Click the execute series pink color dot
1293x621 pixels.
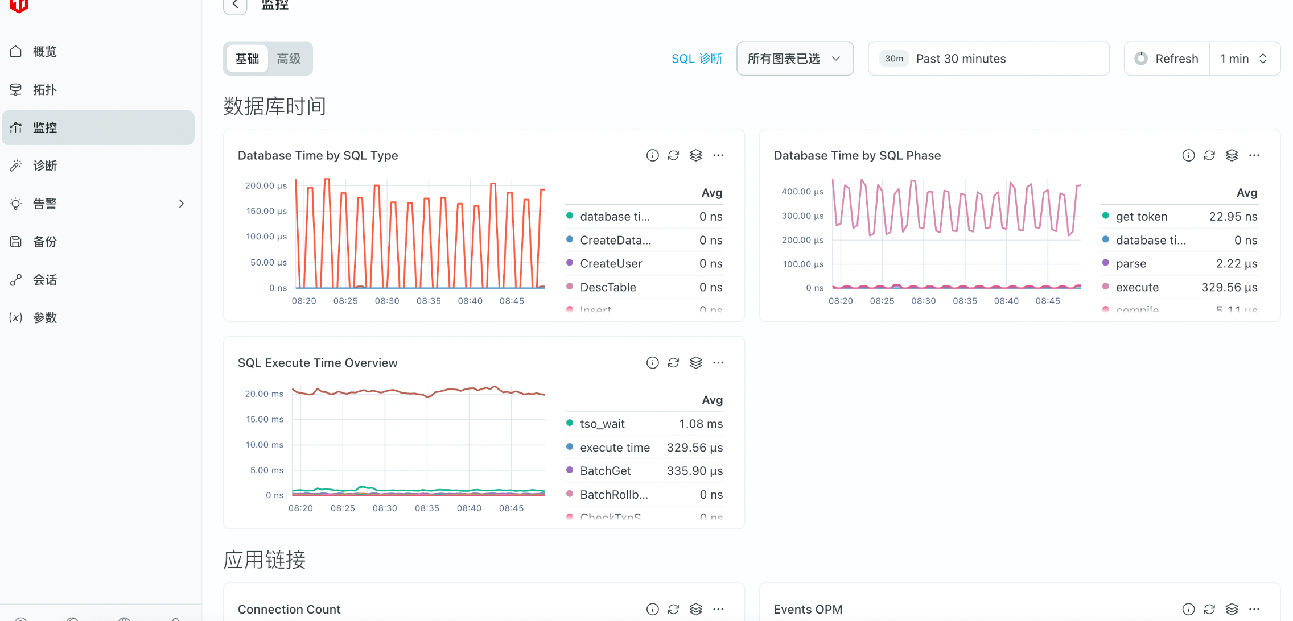coord(1105,287)
